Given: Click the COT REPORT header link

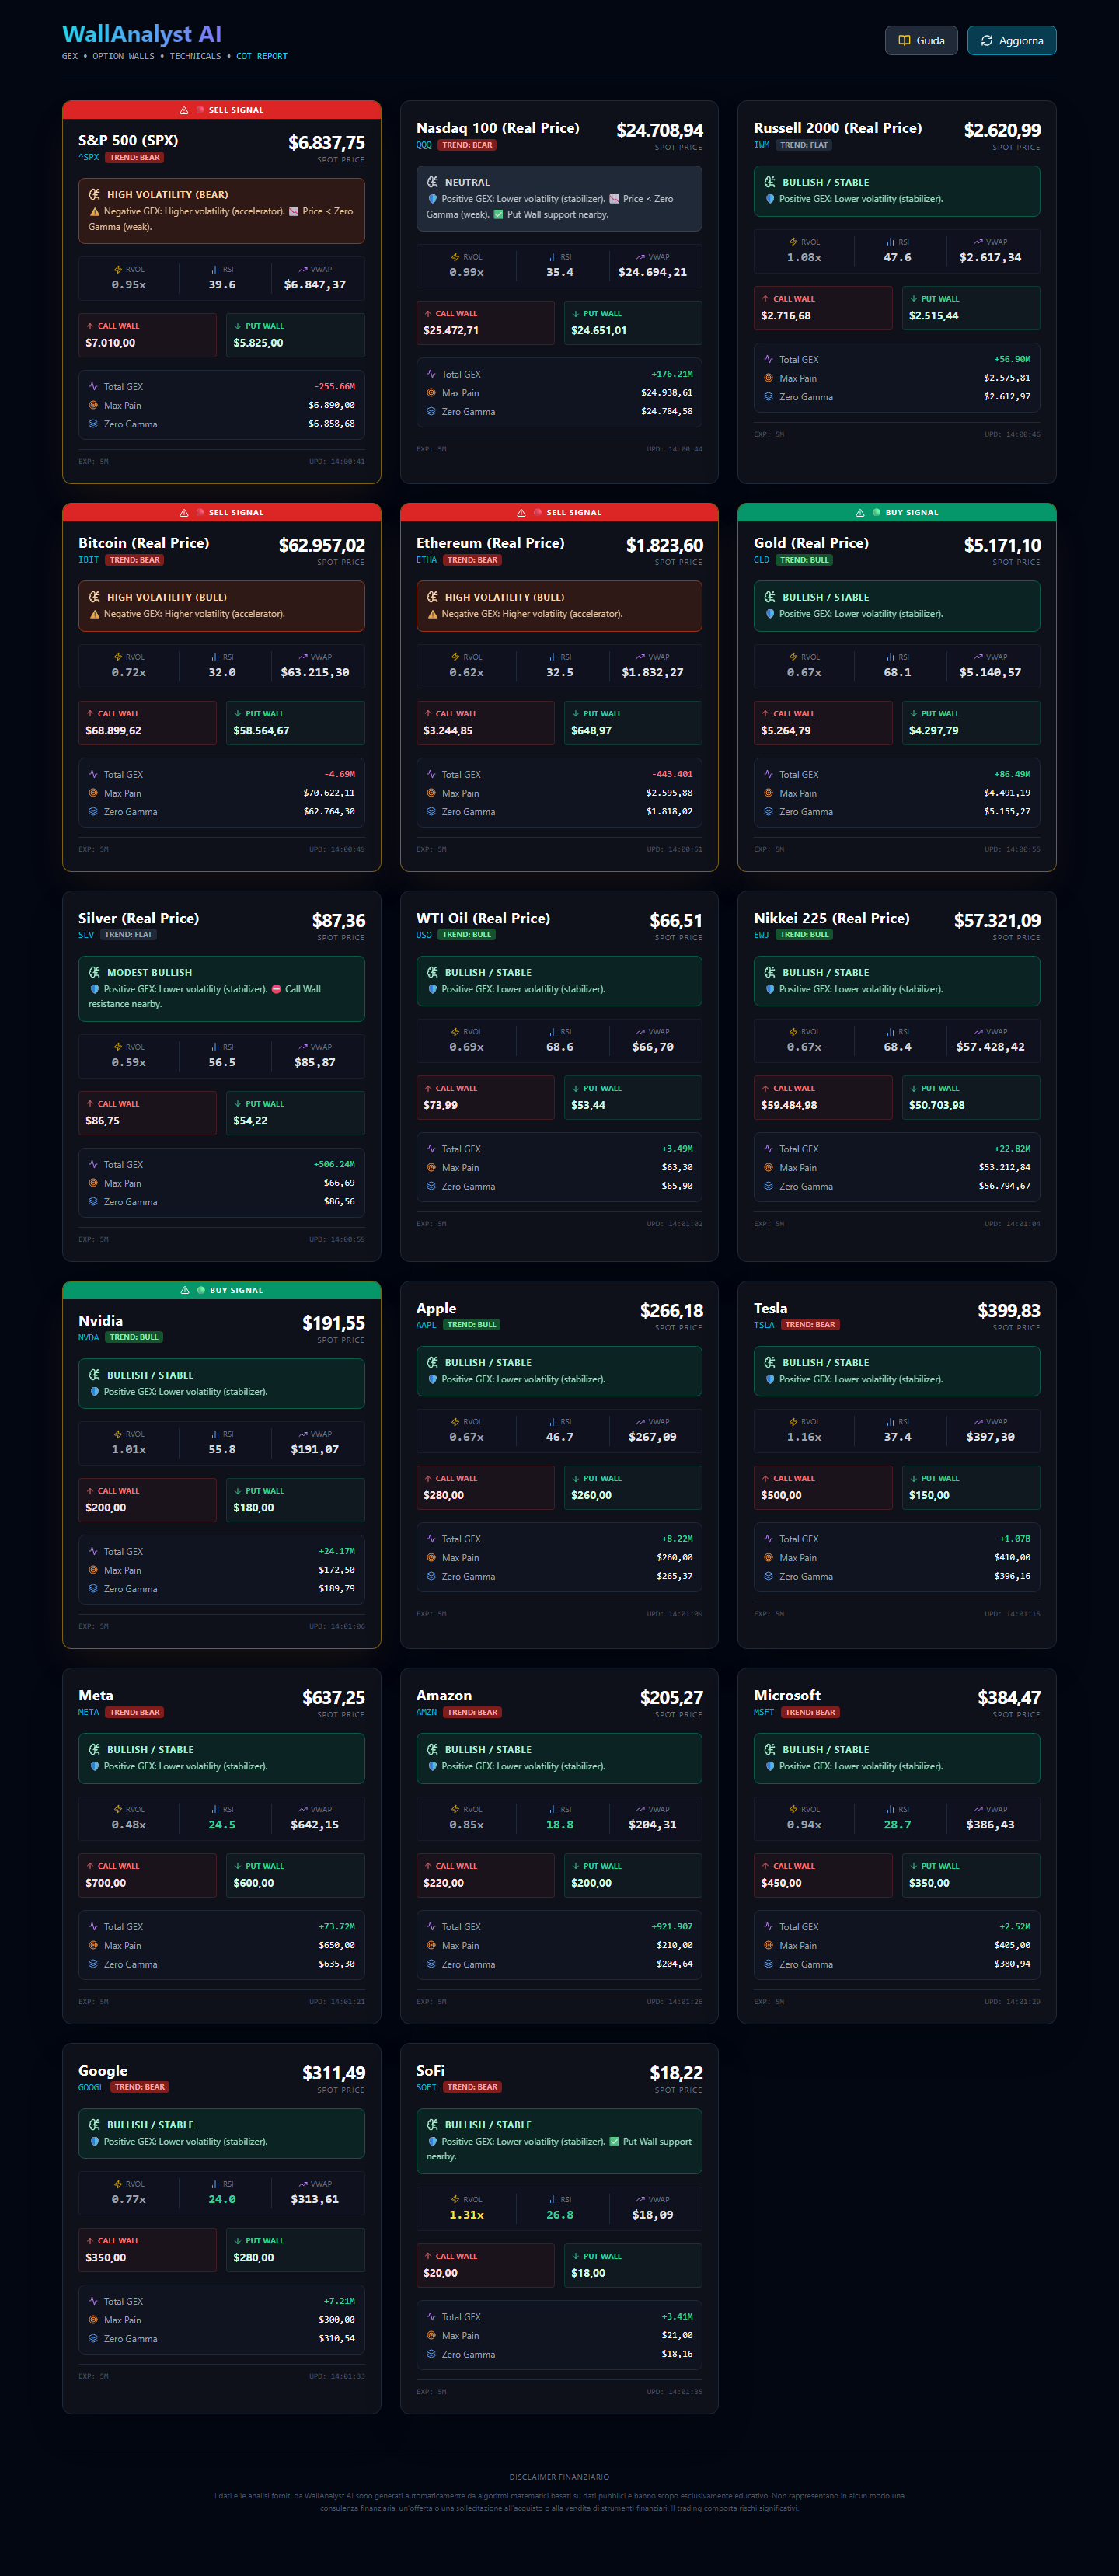Looking at the screenshot, I should 261,56.
